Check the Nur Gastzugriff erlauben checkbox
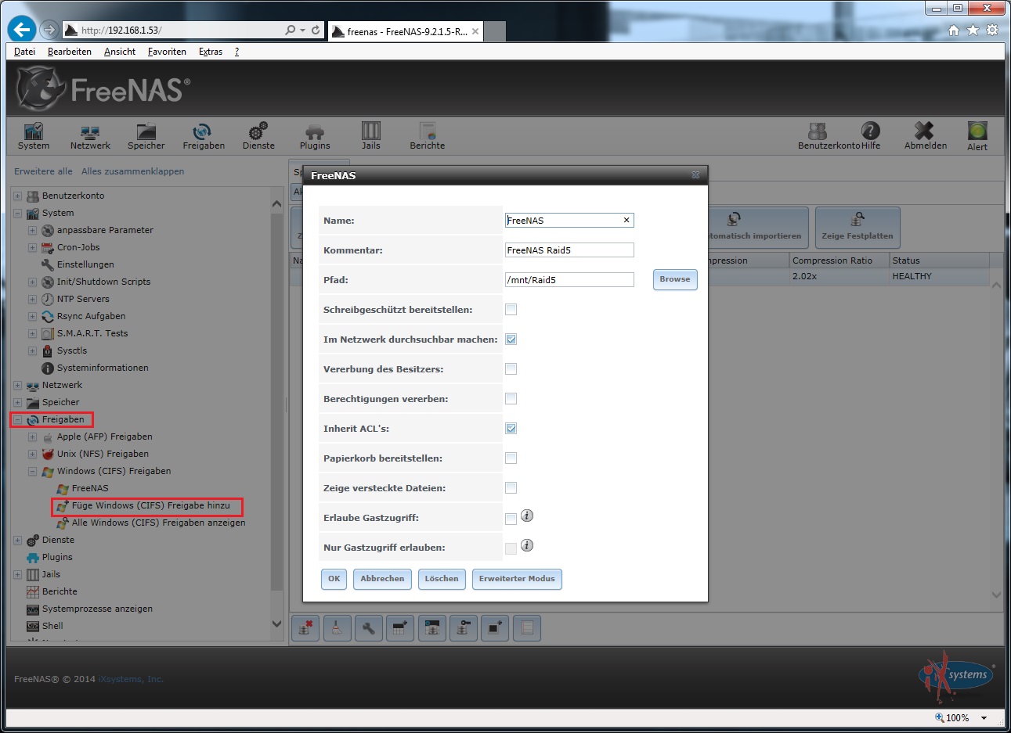This screenshot has width=1011, height=733. click(511, 548)
